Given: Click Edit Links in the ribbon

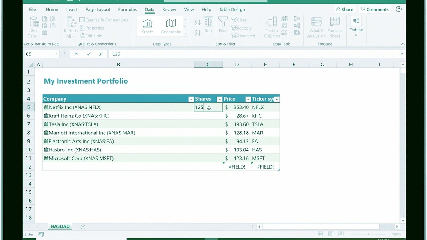Looking at the screenshot, I should tap(91, 36).
